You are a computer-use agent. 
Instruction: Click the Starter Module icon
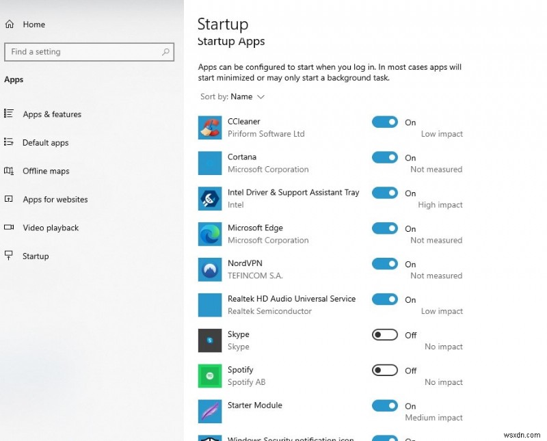(209, 412)
